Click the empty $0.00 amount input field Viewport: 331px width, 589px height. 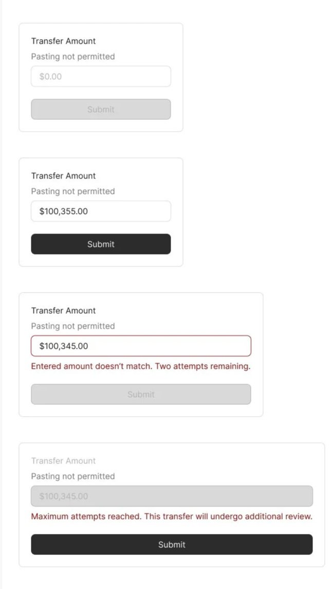[x=101, y=77]
